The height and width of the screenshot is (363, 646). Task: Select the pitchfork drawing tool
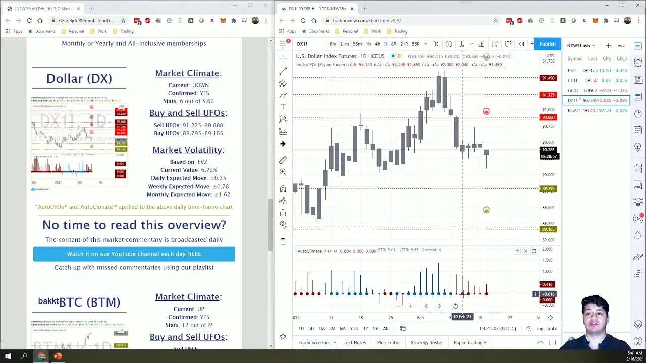tap(283, 83)
